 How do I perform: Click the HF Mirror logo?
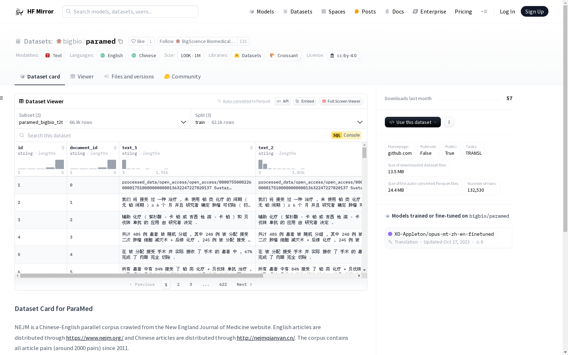coord(34,11)
